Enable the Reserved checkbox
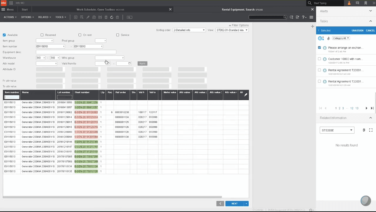This screenshot has height=212, width=376. tap(42, 35)
